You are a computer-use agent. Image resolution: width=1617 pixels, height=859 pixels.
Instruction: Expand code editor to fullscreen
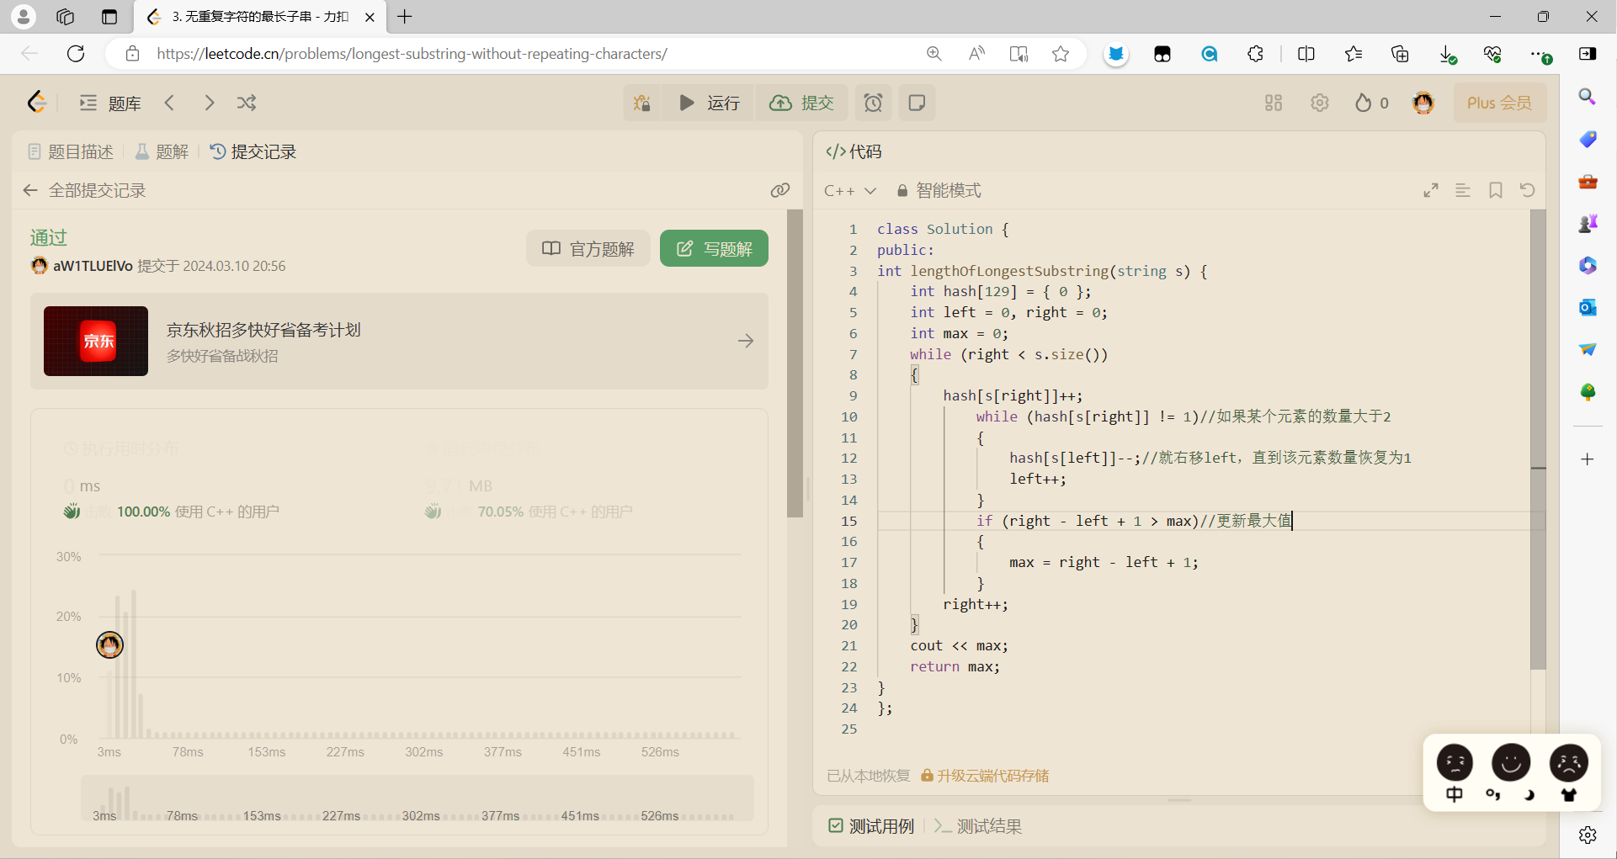[1431, 191]
